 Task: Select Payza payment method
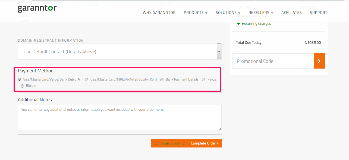204,80
